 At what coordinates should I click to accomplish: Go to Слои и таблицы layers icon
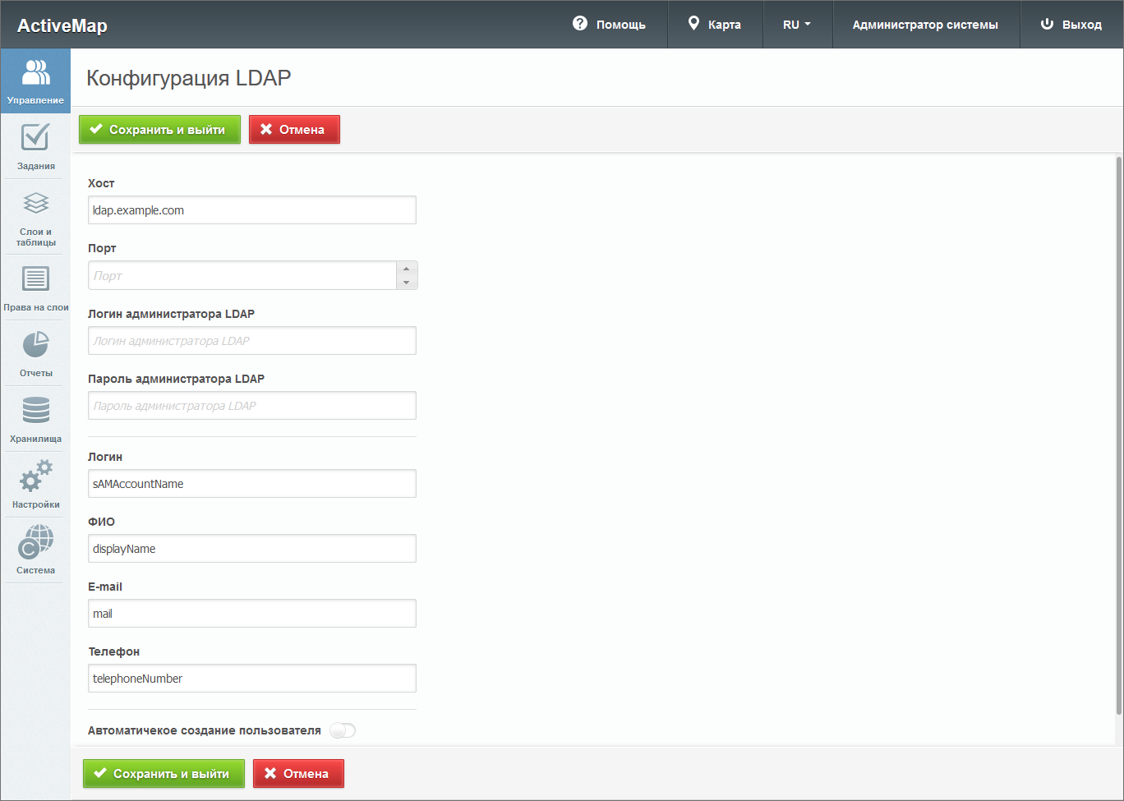point(35,204)
